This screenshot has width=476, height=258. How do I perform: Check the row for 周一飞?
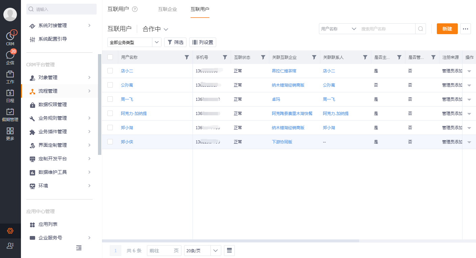click(110, 99)
